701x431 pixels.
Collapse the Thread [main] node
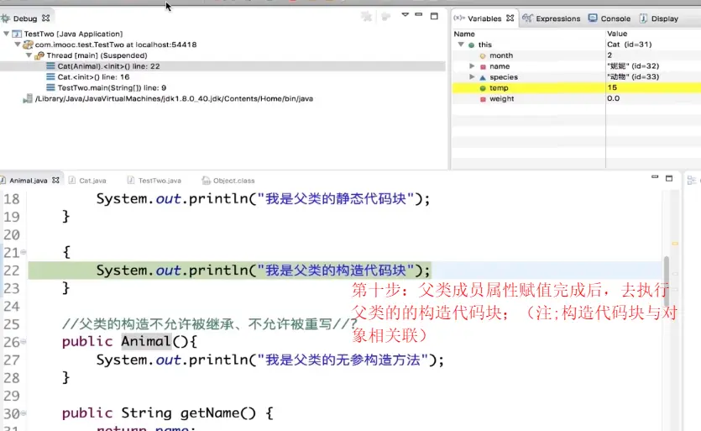[29, 55]
